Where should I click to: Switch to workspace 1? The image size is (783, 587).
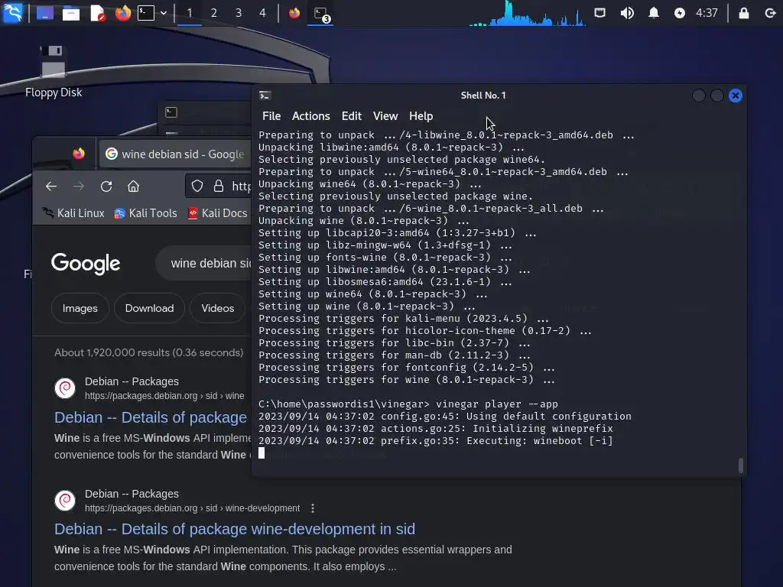click(190, 13)
